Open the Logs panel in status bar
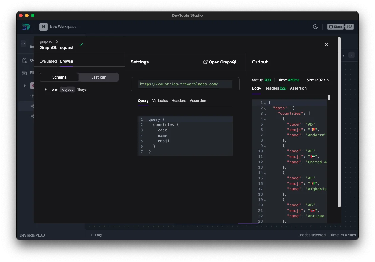Screen dimensions: 375x262 coord(96,235)
